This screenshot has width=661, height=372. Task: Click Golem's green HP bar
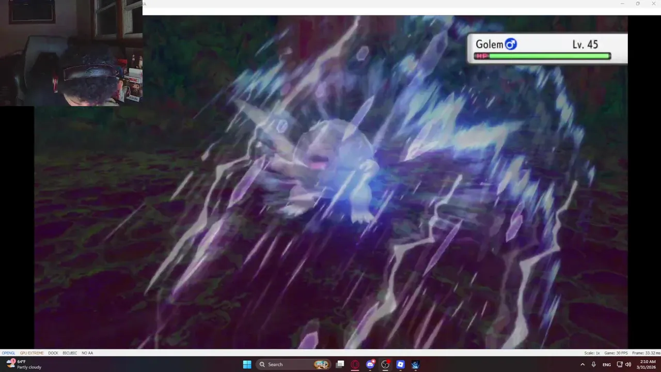[x=549, y=56]
